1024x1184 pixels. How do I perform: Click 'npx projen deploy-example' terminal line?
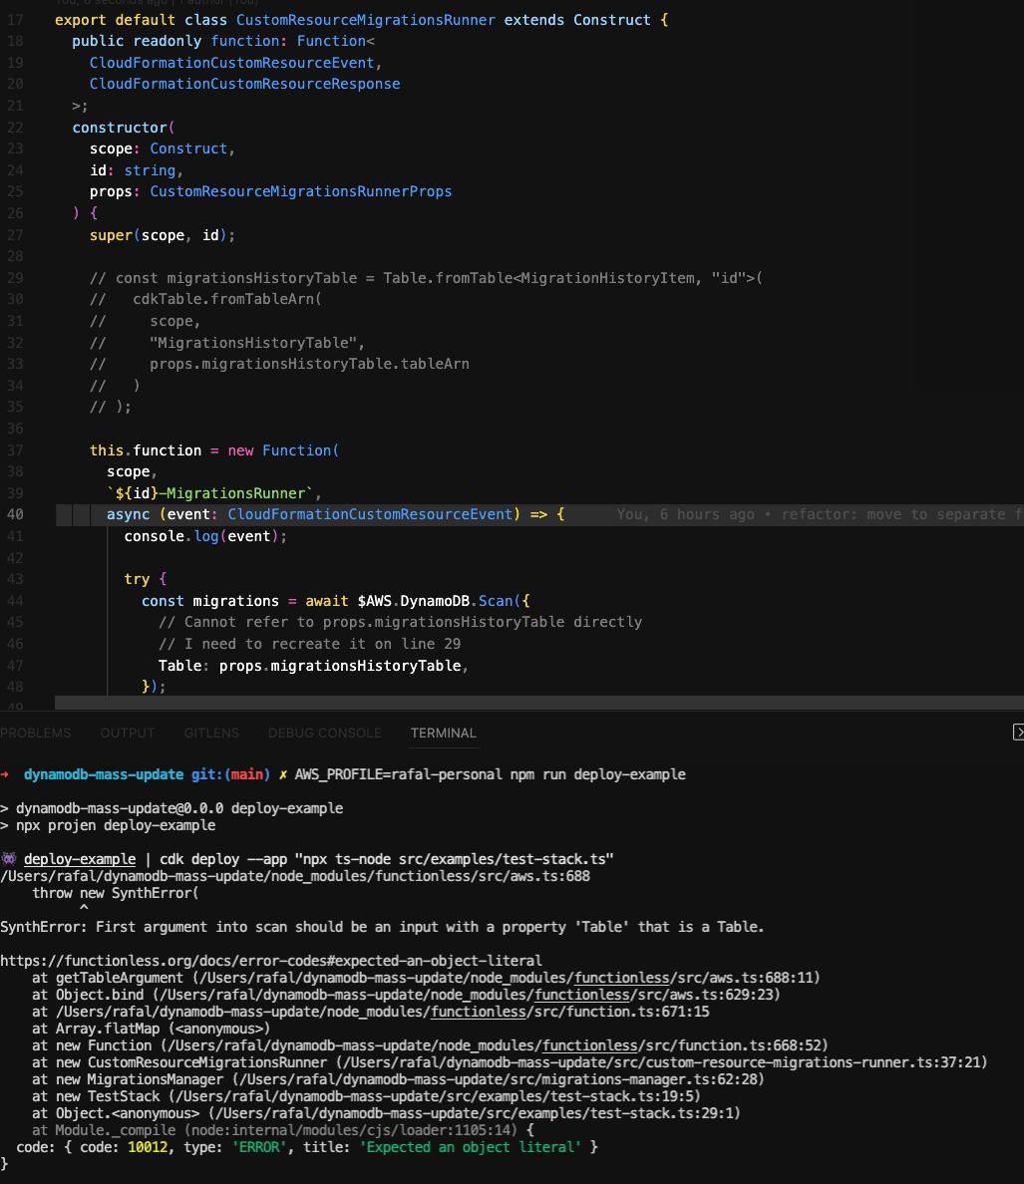point(116,825)
